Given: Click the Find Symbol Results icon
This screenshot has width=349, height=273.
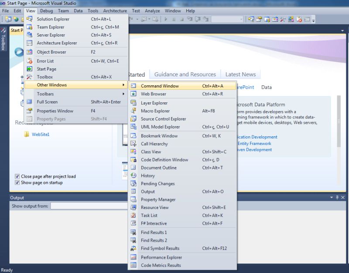Looking at the screenshot, I should coord(133,248).
